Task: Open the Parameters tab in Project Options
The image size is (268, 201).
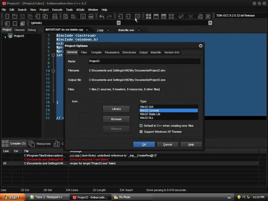Action: 112,52
